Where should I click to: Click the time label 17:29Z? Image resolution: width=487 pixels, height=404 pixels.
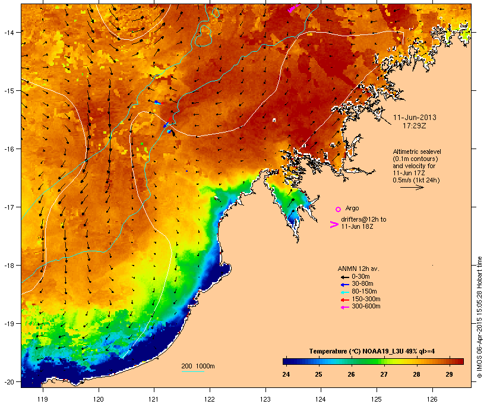pyautogui.click(x=415, y=126)
